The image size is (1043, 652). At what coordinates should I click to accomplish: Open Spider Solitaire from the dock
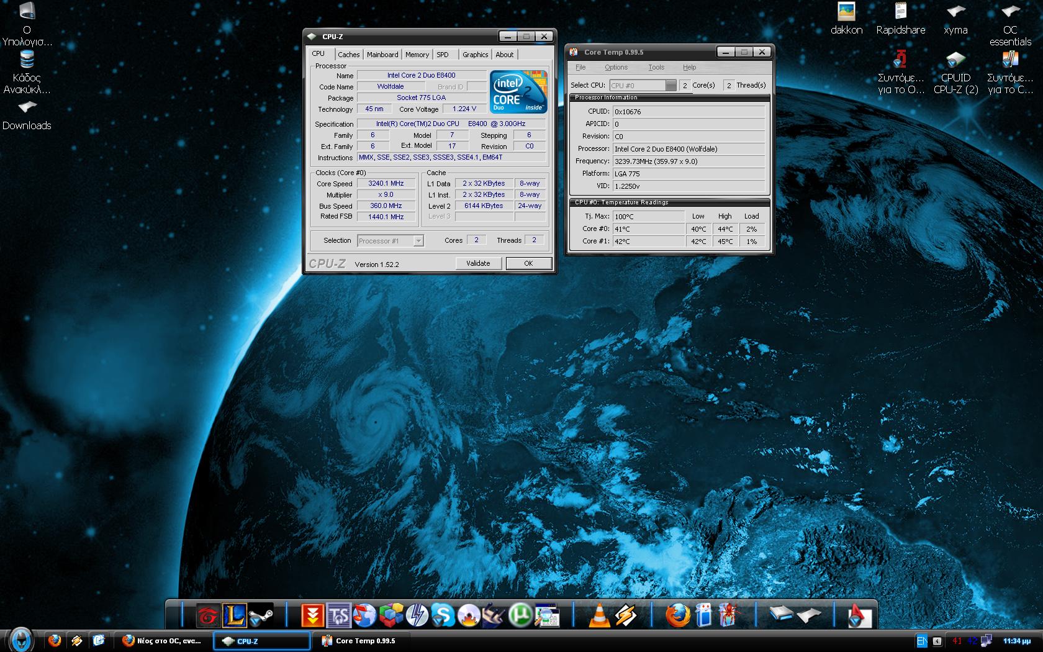pyautogui.click(x=729, y=615)
